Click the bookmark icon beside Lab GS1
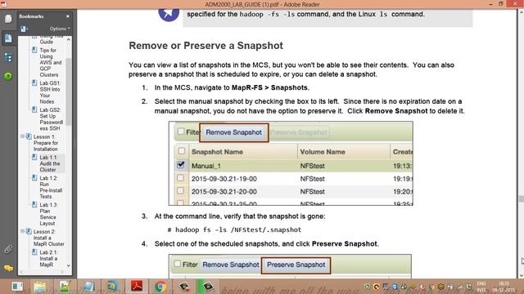Screen dimensions: 524x294 pyautogui.click(x=34, y=83)
